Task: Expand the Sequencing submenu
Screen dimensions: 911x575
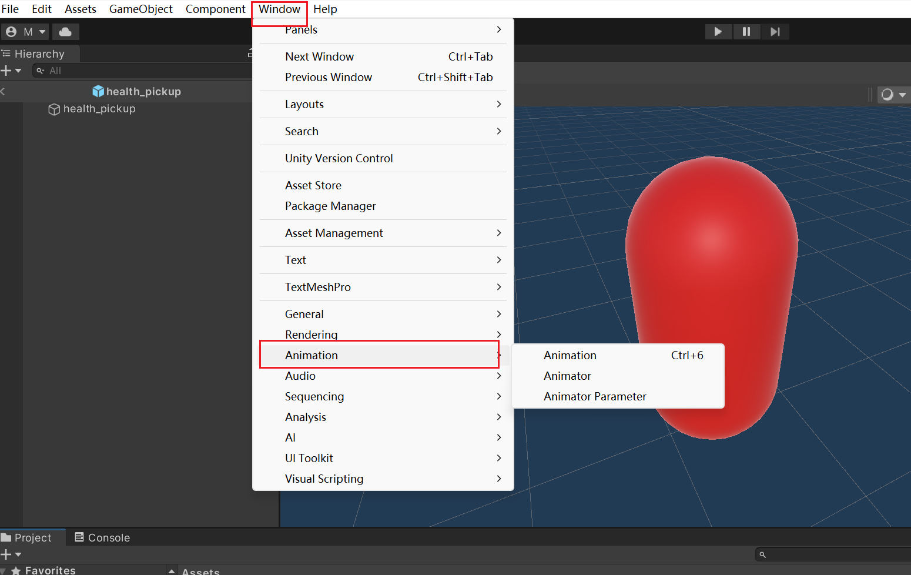Action: (x=383, y=396)
